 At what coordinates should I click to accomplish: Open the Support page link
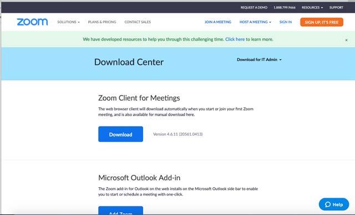click(x=336, y=7)
